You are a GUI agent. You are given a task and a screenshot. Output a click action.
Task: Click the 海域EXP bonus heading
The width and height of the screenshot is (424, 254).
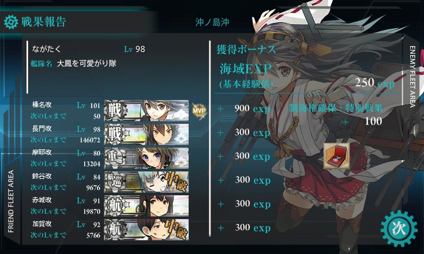pyautogui.click(x=245, y=69)
